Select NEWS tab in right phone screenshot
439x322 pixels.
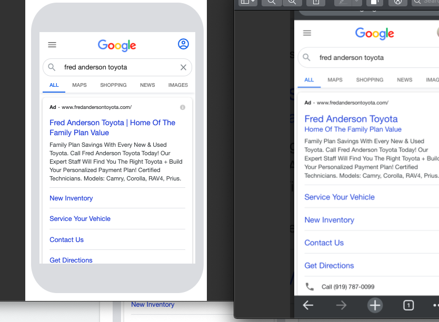(405, 80)
